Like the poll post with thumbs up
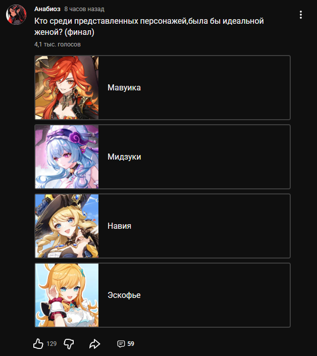317x356 pixels. pos(38,343)
